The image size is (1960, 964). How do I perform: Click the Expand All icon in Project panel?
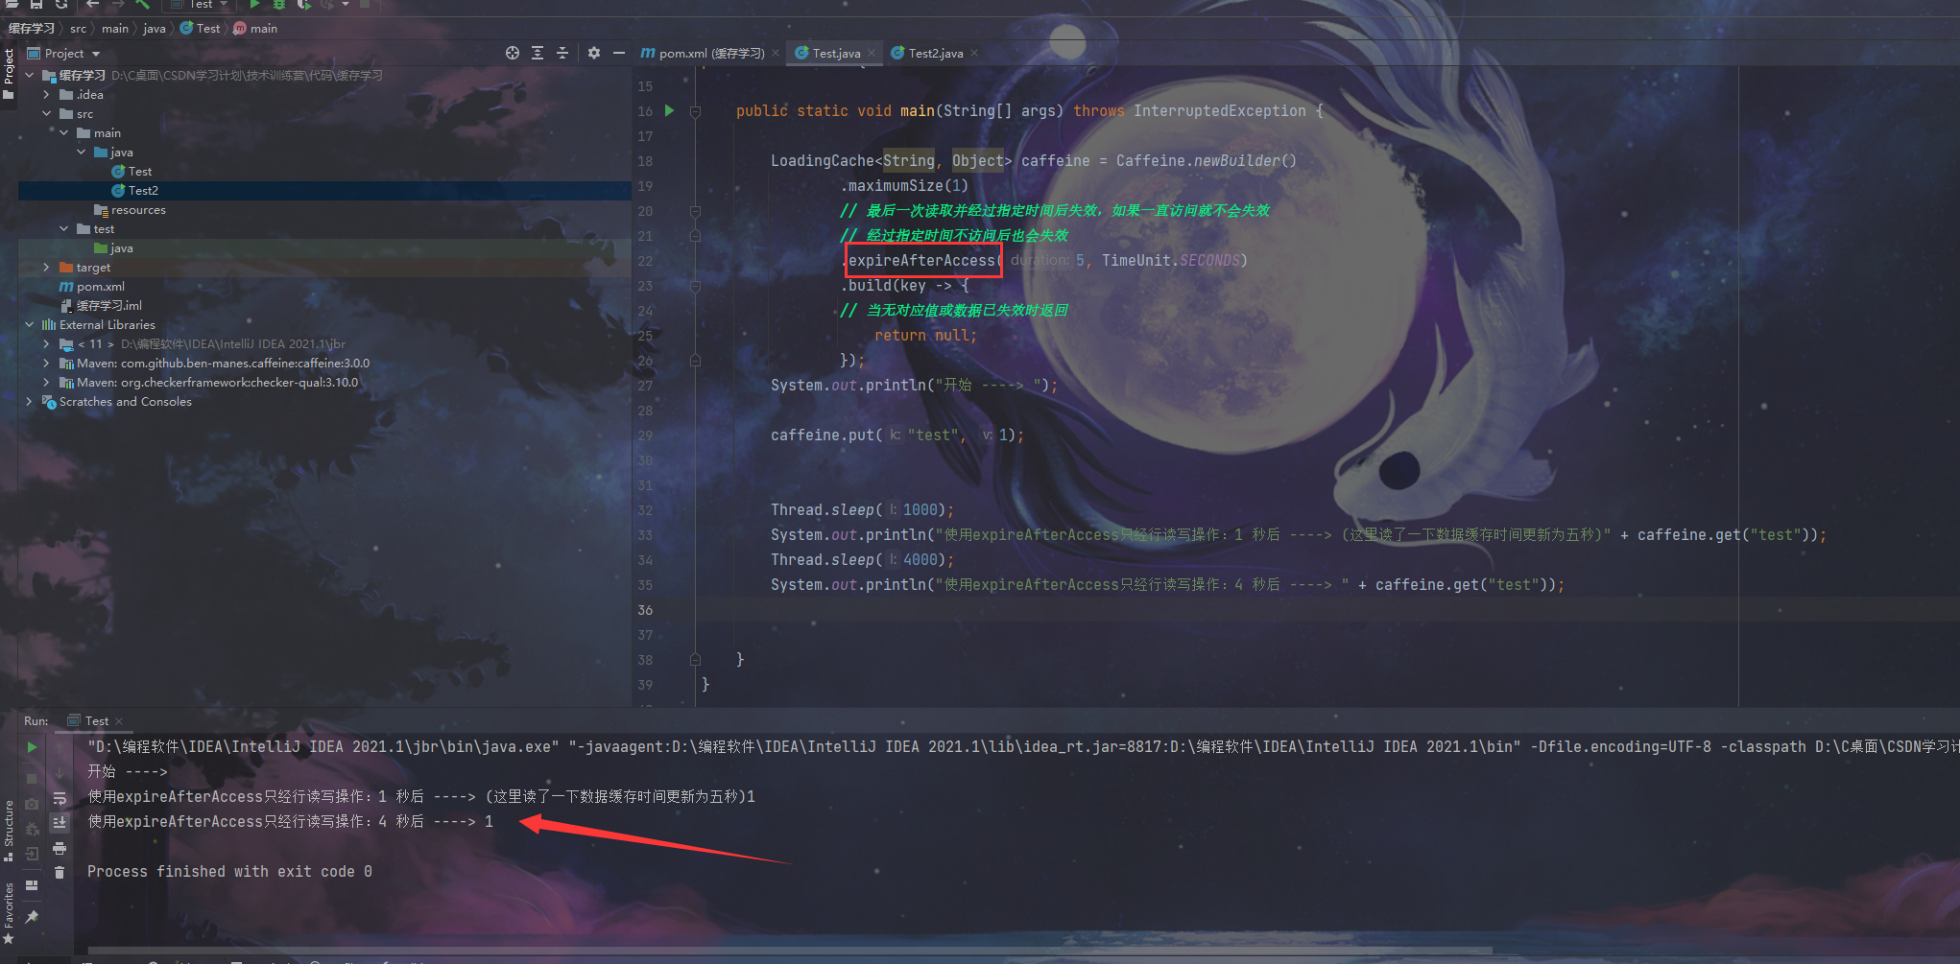click(538, 53)
